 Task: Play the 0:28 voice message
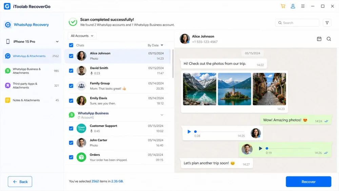coord(189,132)
